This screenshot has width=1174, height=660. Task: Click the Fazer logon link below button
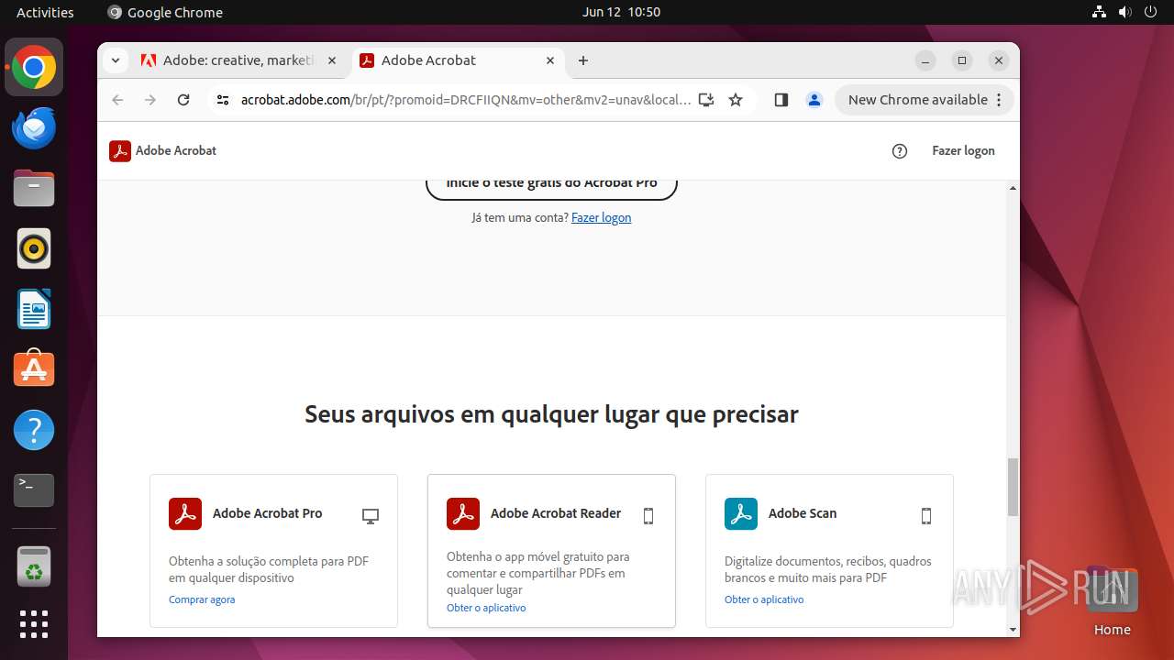601,217
